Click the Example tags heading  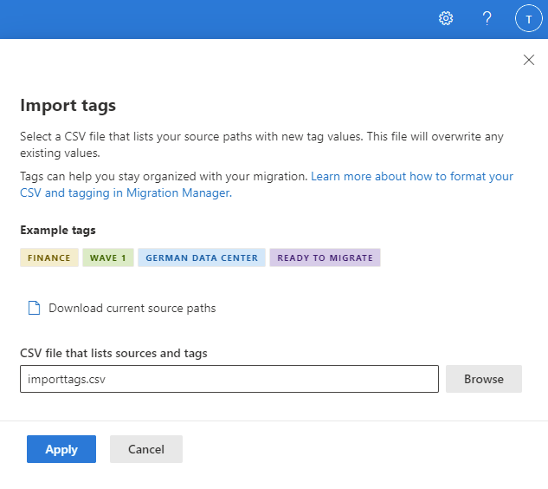(58, 231)
